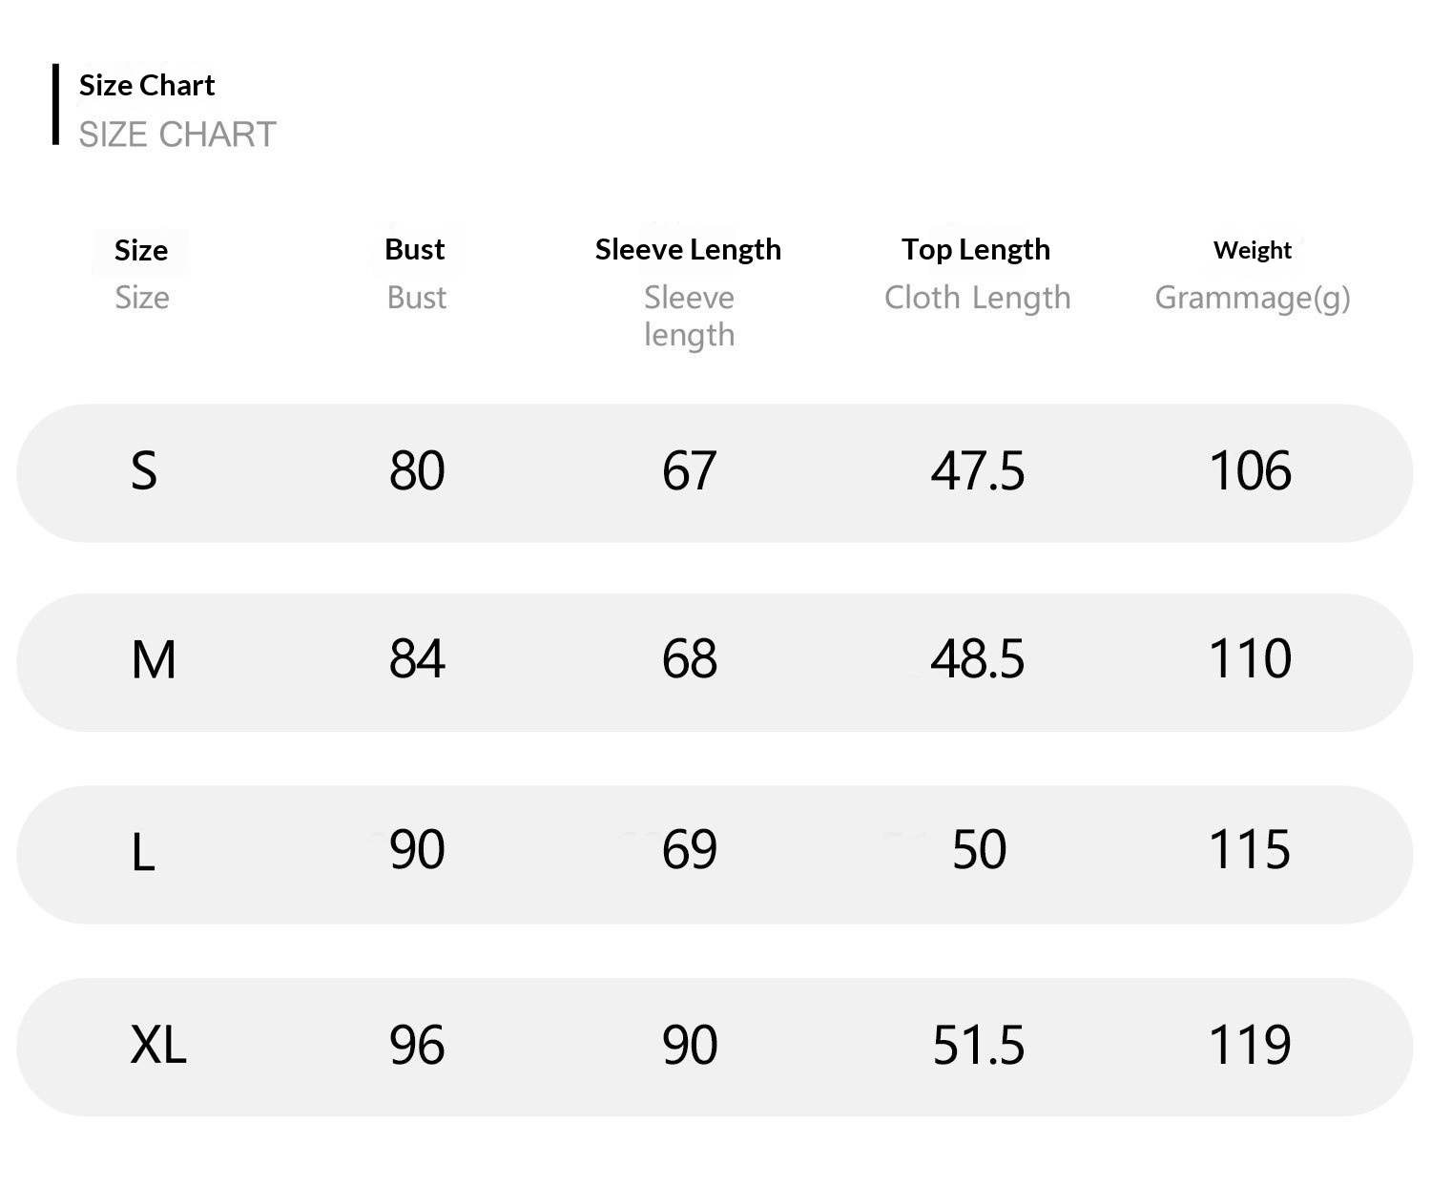Click bust value 96 for size XL
Image resolution: width=1431 pixels, height=1185 pixels.
(x=417, y=1044)
